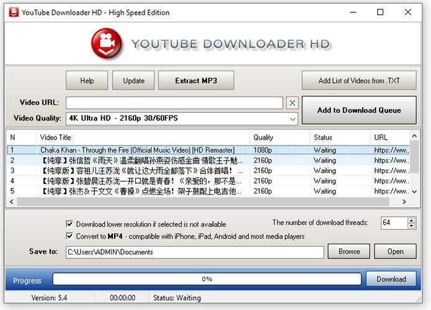
Task: Open the Video Quality dropdown
Action: pos(182,118)
